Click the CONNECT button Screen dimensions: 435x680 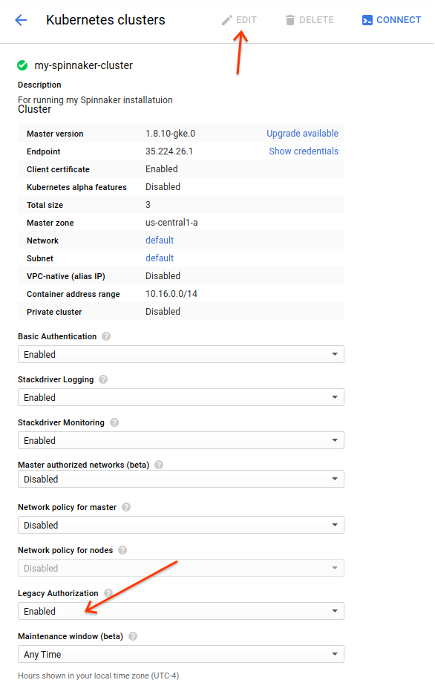tap(391, 19)
